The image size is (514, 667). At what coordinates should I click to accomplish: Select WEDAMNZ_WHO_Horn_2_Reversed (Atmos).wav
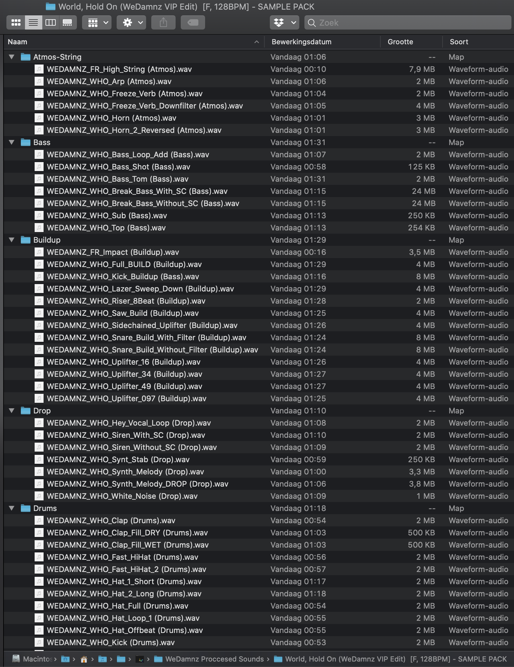(x=134, y=130)
